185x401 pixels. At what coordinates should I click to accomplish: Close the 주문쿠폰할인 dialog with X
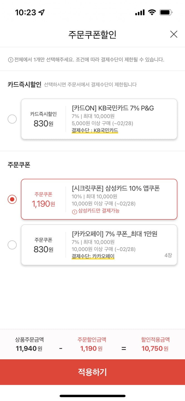click(174, 34)
